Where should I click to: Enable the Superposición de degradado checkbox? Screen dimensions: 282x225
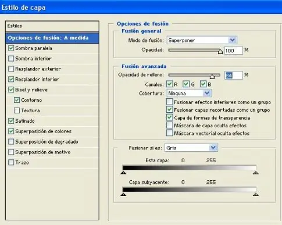pos(11,142)
